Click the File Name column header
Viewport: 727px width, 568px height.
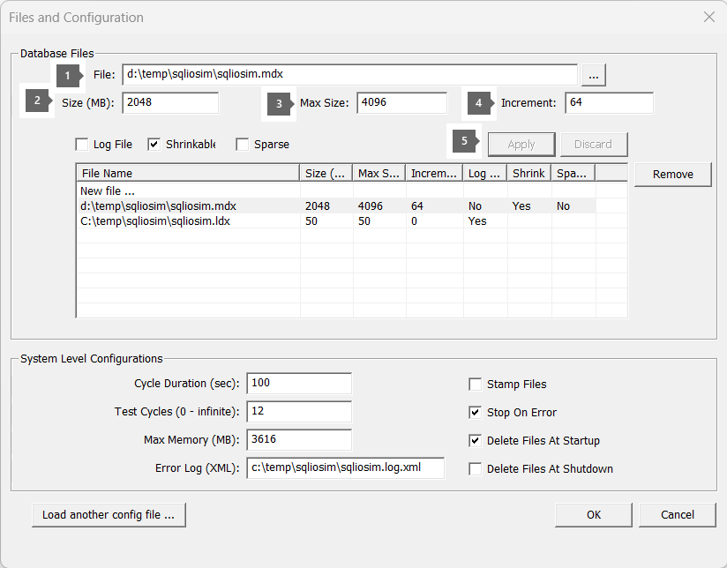187,174
